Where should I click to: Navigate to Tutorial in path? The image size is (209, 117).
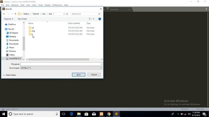point(36,14)
